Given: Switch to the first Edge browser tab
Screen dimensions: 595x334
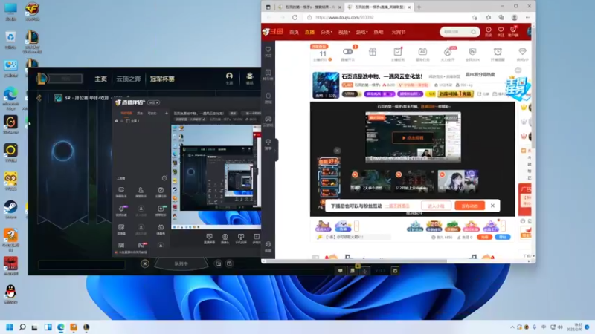Looking at the screenshot, I should pyautogui.click(x=309, y=7).
